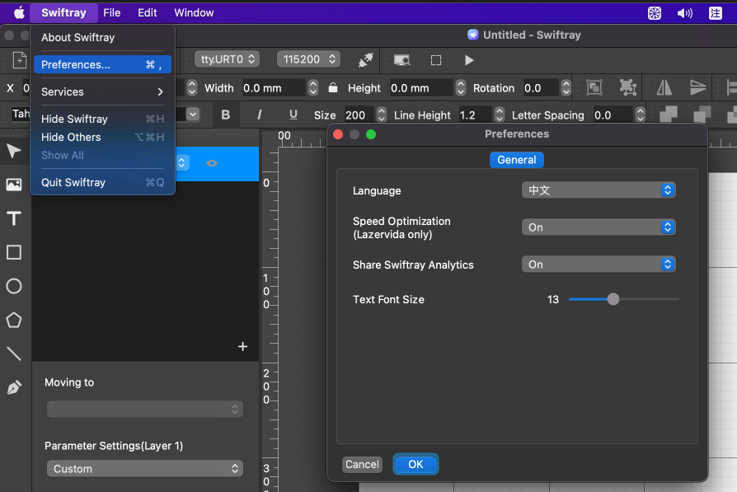This screenshot has height=492, width=737.
Task: Select the Text tool
Action: pyautogui.click(x=14, y=218)
